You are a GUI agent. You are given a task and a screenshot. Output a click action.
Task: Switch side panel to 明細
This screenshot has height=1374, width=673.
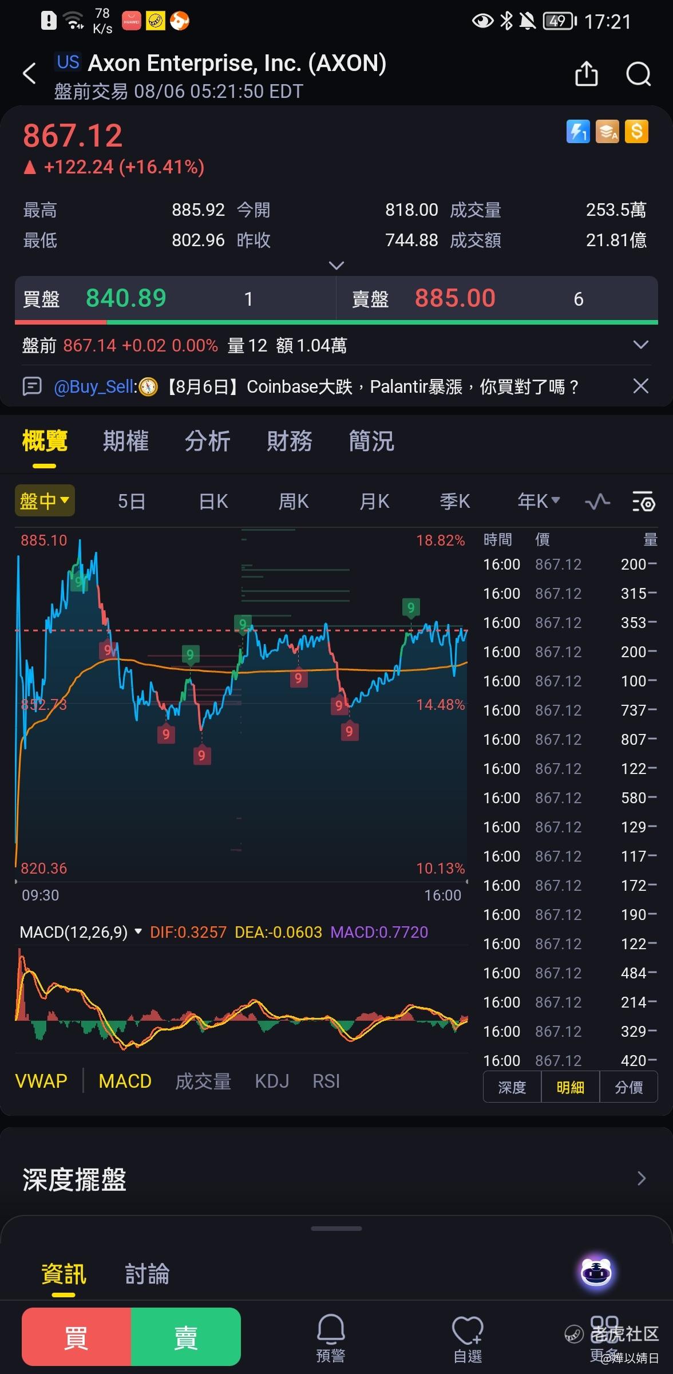point(571,1087)
